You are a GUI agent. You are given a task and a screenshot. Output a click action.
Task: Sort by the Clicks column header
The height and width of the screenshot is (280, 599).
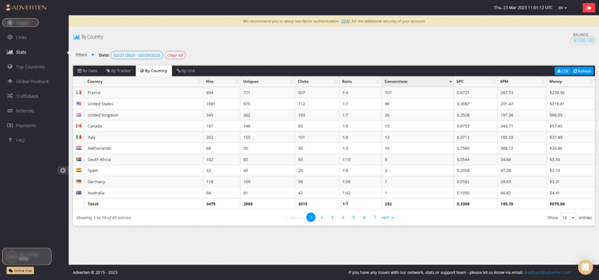pos(317,81)
